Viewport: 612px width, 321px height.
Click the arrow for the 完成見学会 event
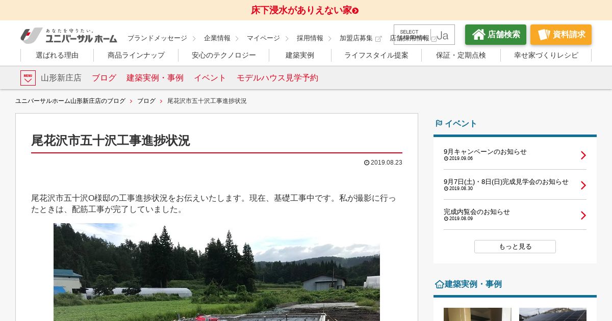[x=583, y=185]
